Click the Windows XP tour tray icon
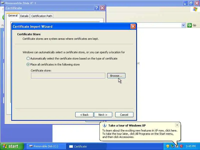200x150 pixels. coord(177,146)
